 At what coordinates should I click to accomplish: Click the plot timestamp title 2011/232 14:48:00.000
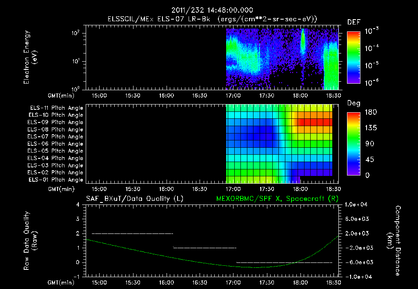pyautogui.click(x=212, y=10)
